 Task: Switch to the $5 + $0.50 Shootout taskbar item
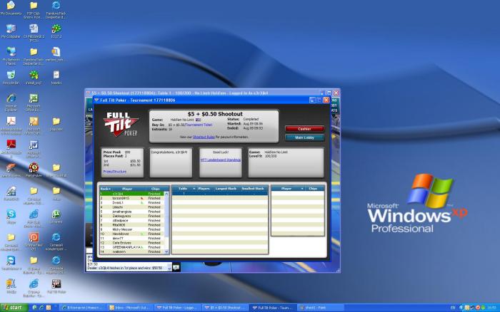pyautogui.click(x=225, y=308)
